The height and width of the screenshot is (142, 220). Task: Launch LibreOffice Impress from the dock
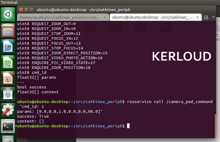coord(8,78)
